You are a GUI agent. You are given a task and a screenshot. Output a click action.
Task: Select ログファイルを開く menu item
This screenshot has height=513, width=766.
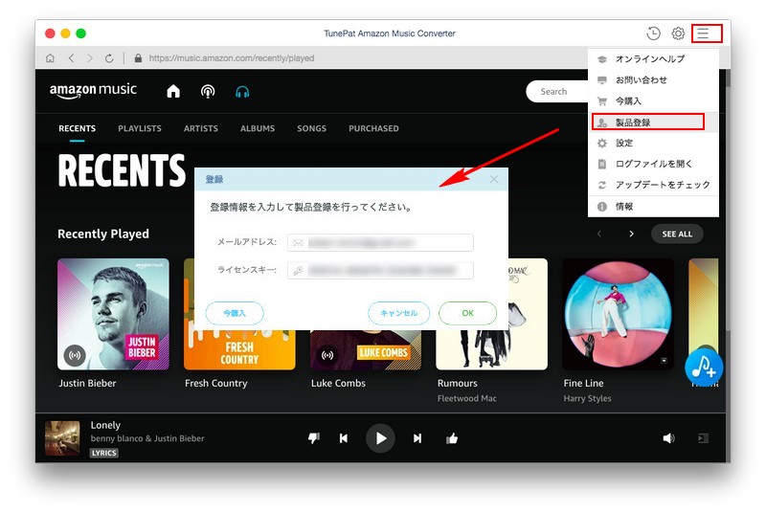[653, 164]
